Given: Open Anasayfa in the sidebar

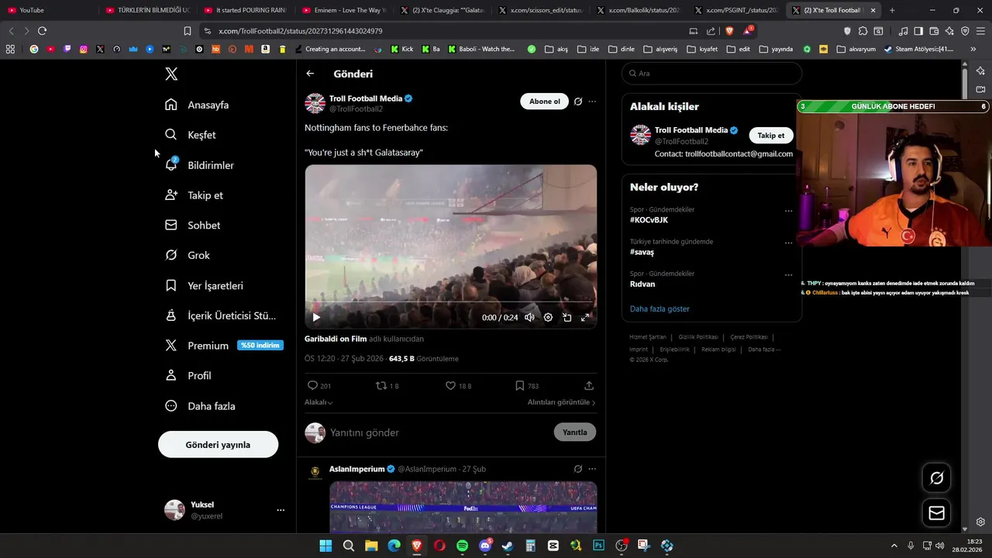Looking at the screenshot, I should [197, 105].
